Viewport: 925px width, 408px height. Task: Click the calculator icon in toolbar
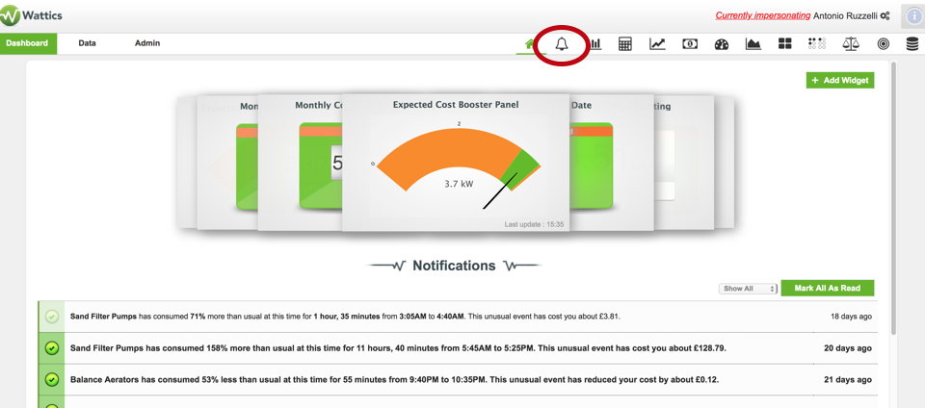click(625, 43)
